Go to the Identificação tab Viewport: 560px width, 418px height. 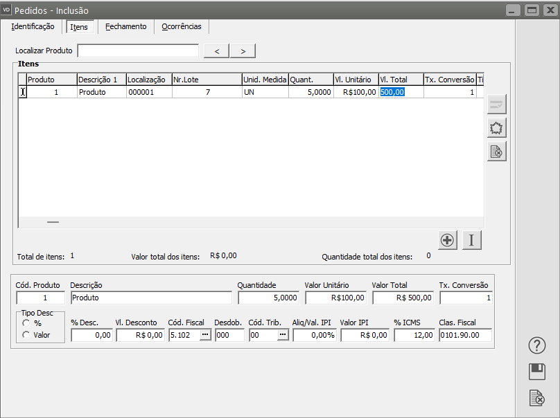[33, 26]
